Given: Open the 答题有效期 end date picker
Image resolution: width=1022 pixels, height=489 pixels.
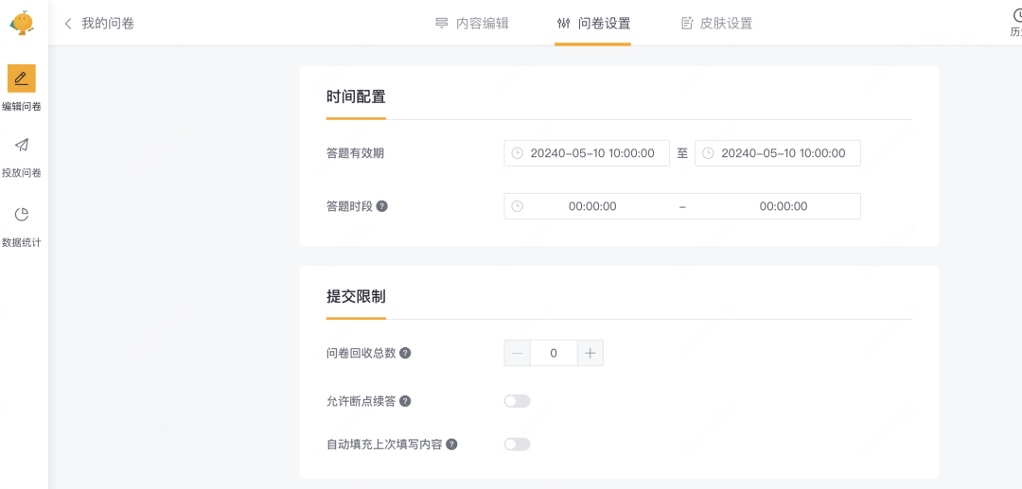Looking at the screenshot, I should pyautogui.click(x=778, y=153).
